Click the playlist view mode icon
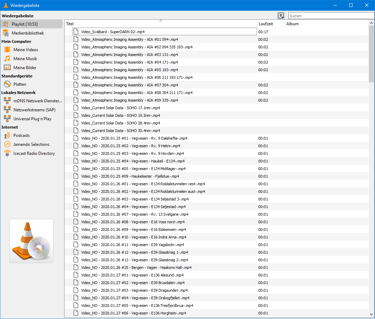The image size is (375, 319). click(x=281, y=16)
